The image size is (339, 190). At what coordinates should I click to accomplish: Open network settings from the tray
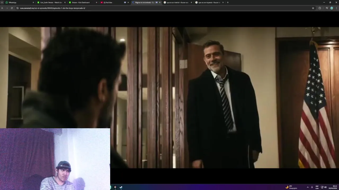(x=322, y=187)
